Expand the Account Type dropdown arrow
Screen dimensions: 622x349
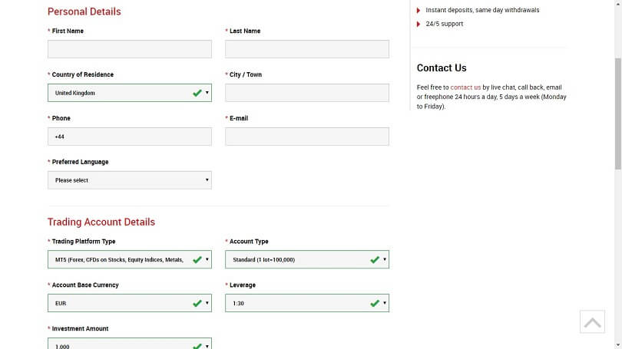385,259
